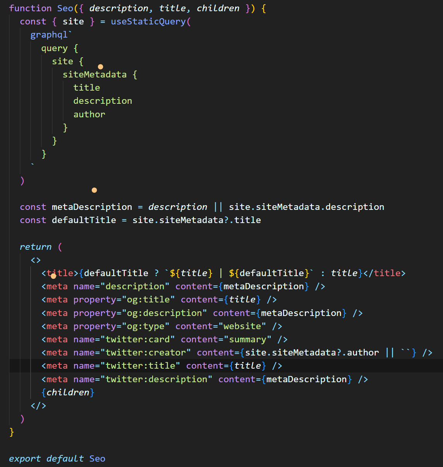443x467 pixels.
Task: Click "Seo" on the export default line
Action: (x=97, y=458)
